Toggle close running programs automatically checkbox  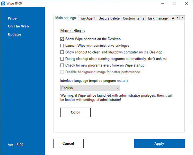pos(62,59)
